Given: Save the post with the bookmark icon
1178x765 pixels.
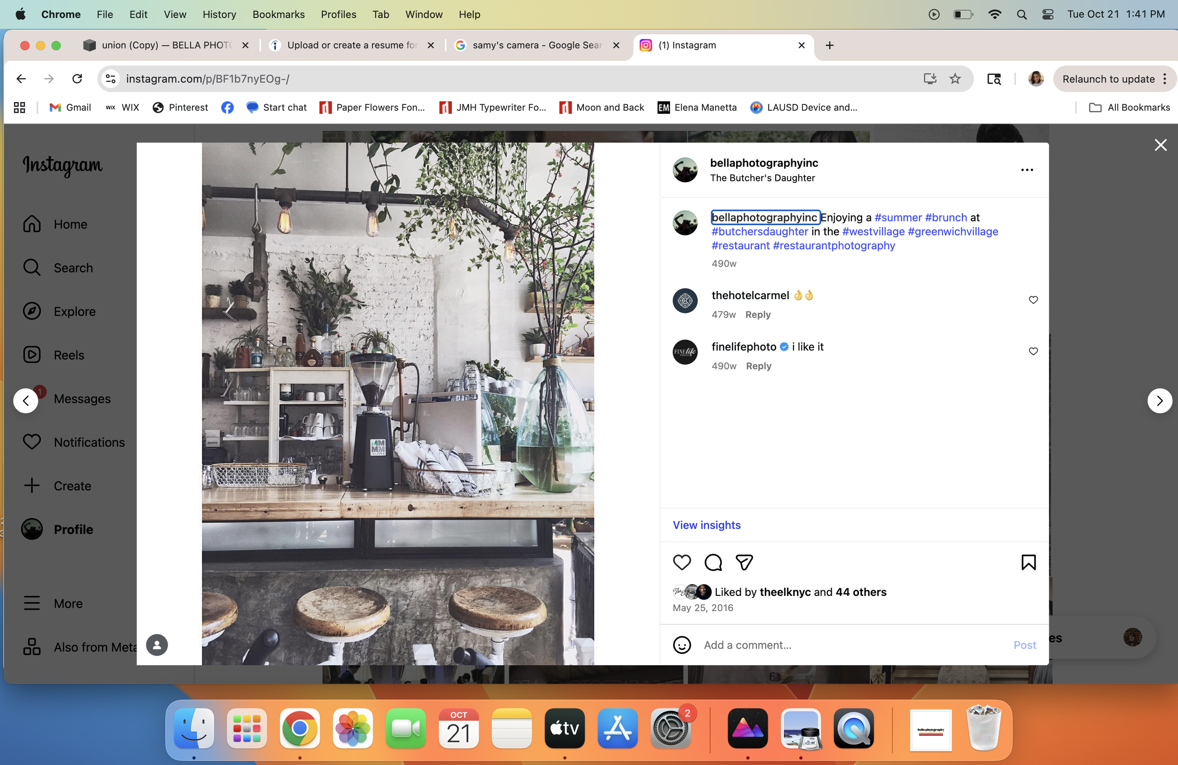Looking at the screenshot, I should pos(1028,562).
